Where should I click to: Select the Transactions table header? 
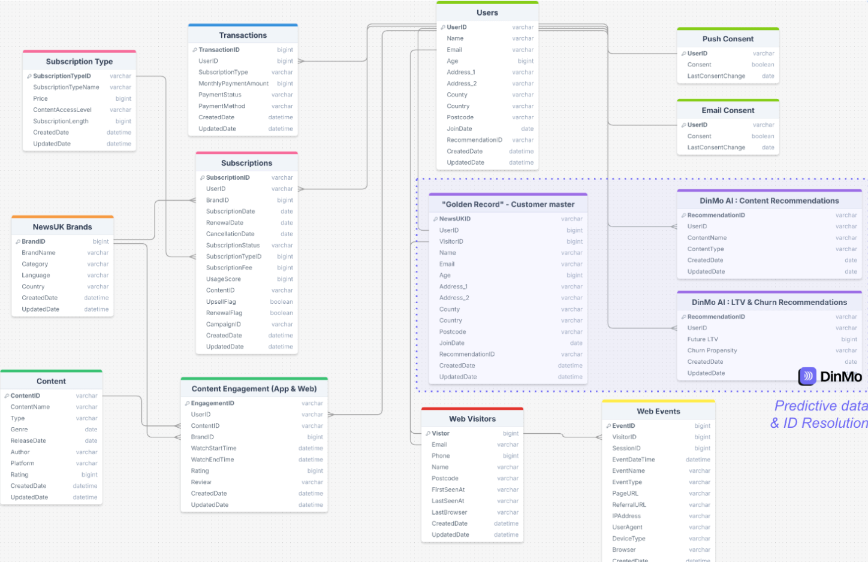coord(243,35)
